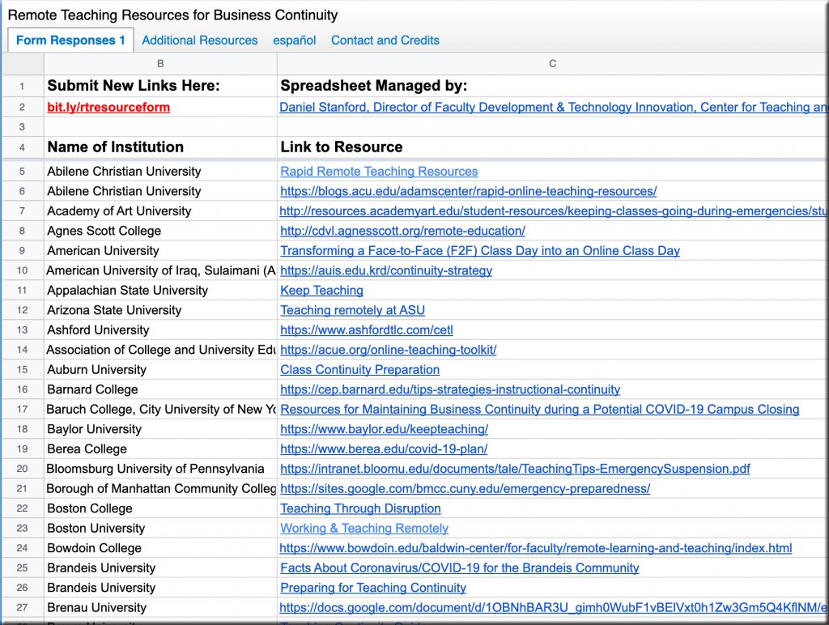
Task: Select column C header
Action: pyautogui.click(x=552, y=63)
